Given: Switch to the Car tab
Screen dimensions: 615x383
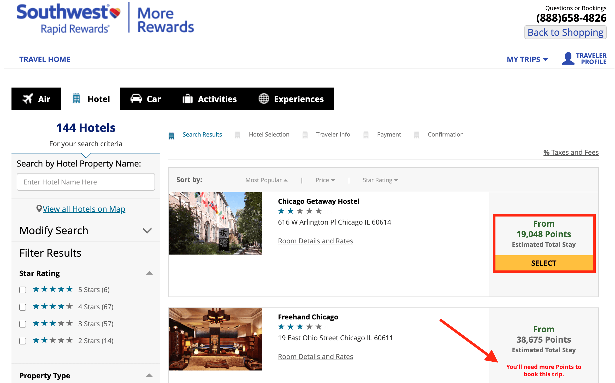Looking at the screenshot, I should click(145, 99).
